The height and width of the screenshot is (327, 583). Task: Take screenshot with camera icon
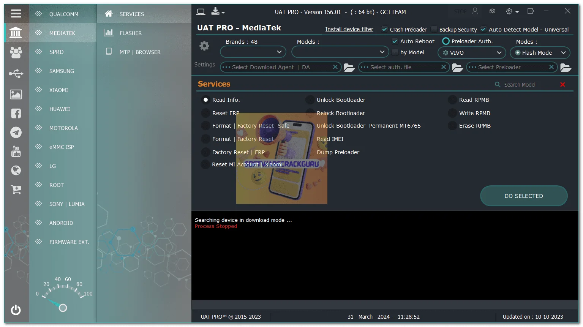pyautogui.click(x=492, y=11)
